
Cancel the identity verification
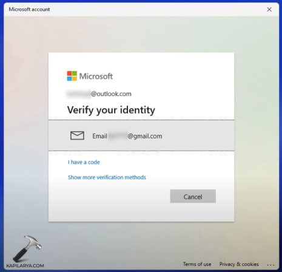coord(193,196)
